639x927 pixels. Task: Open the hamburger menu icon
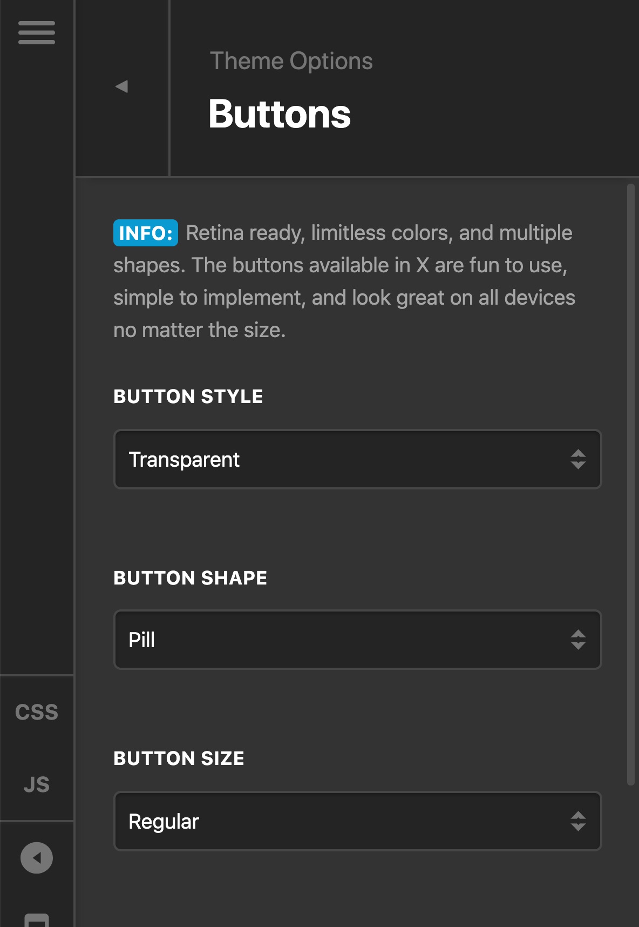point(37,33)
